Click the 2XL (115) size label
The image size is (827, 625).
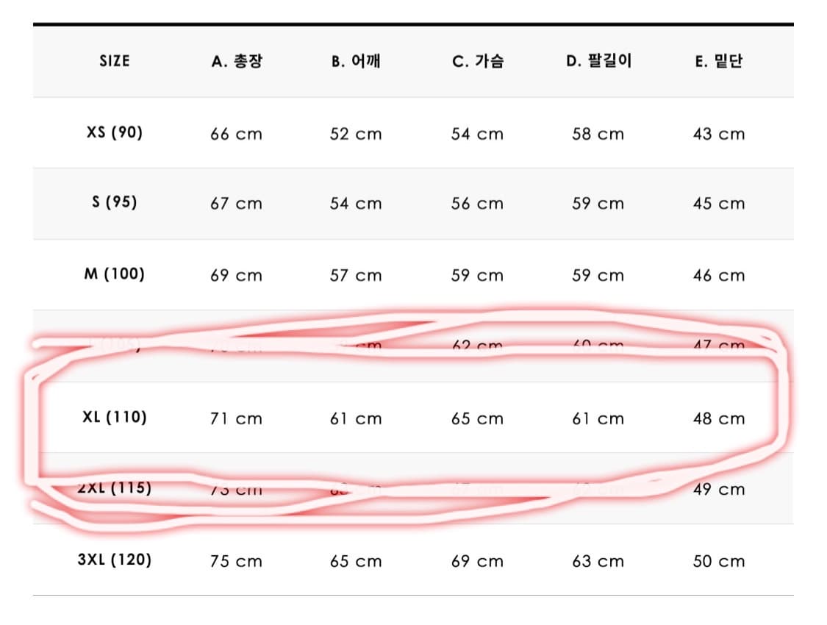[114, 488]
